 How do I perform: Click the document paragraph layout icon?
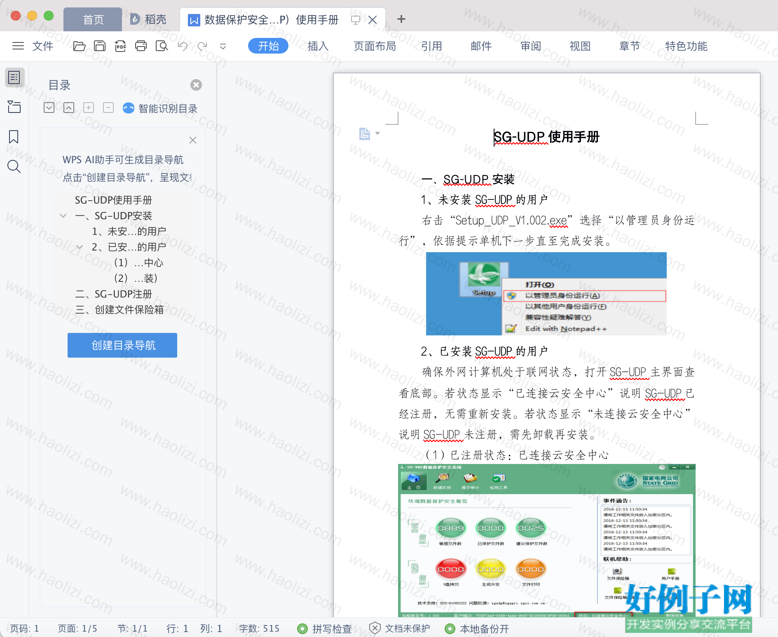(365, 133)
